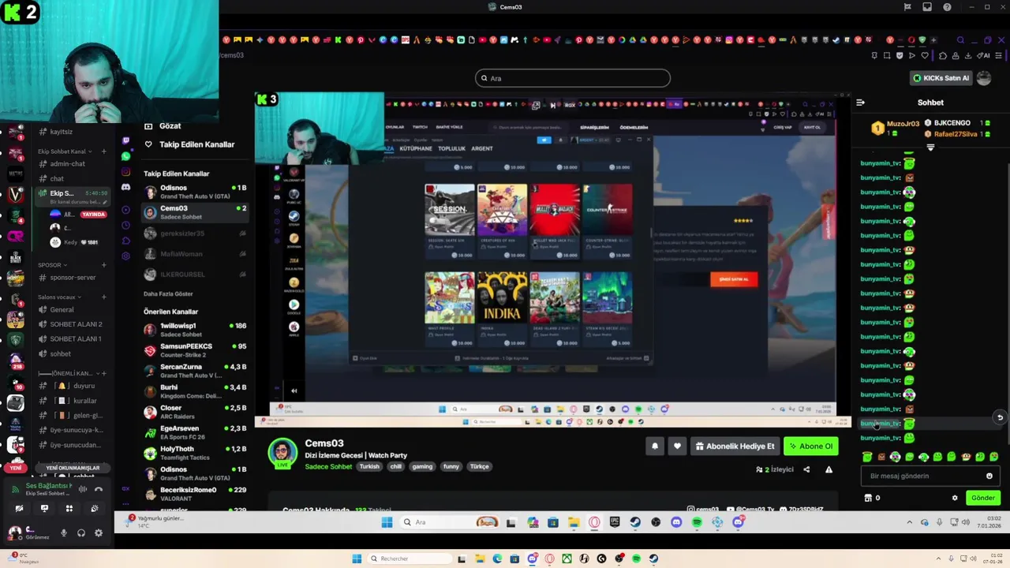Open the Discord help question mark icon
The height and width of the screenshot is (568, 1010).
click(947, 7)
